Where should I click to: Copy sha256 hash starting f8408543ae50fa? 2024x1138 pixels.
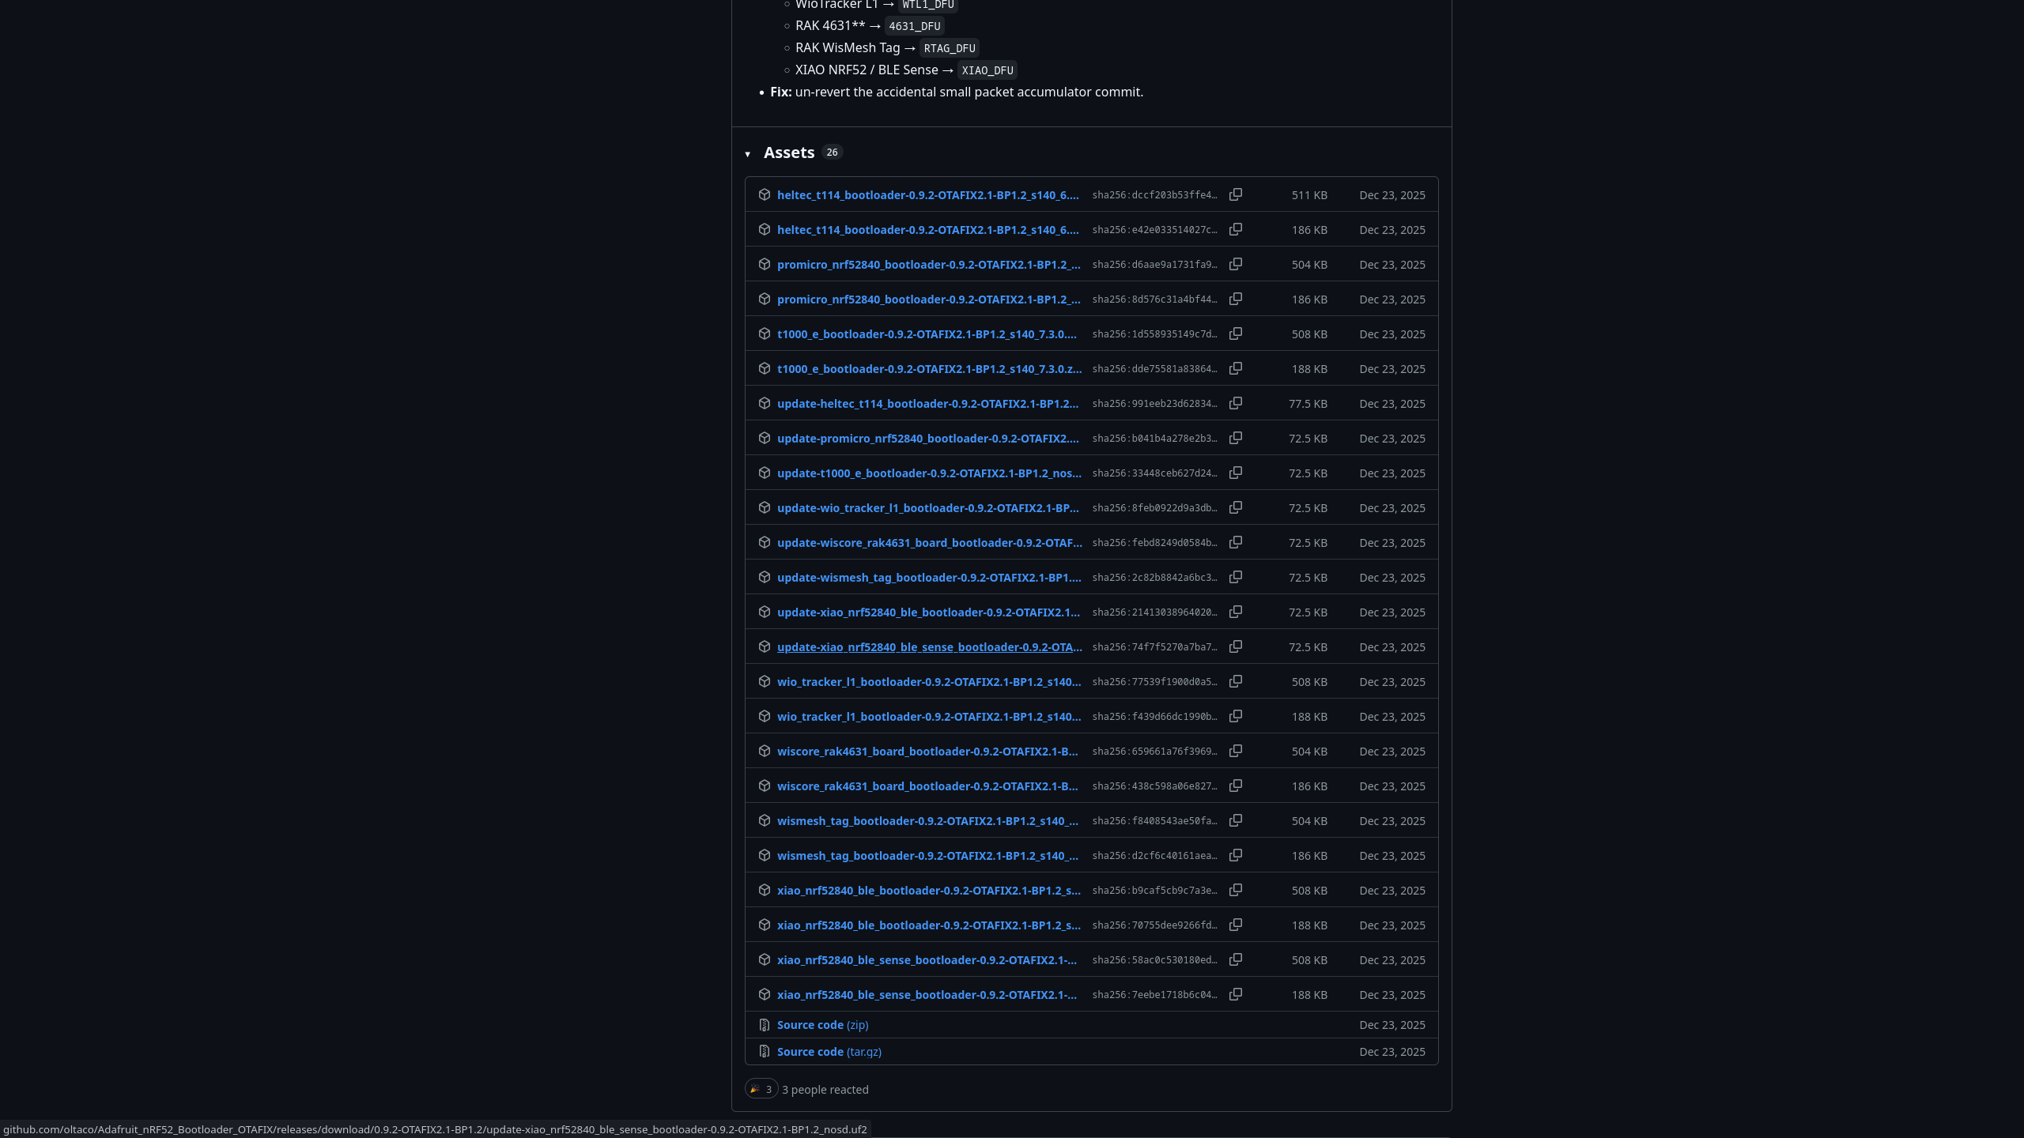1235,820
